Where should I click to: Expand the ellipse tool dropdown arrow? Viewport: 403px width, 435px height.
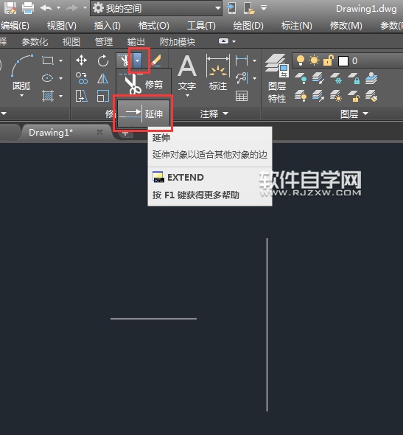[x=60, y=78]
